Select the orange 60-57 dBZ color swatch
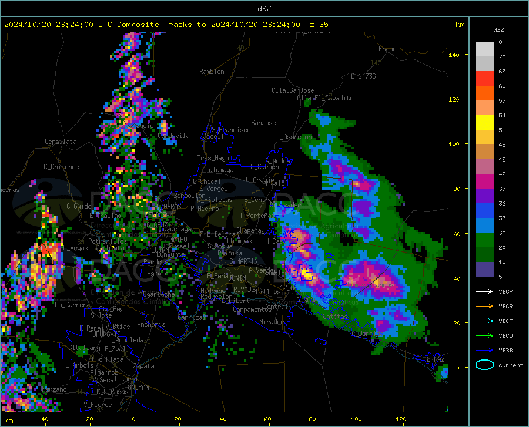This screenshot has width=529, height=427. pyautogui.click(x=484, y=93)
